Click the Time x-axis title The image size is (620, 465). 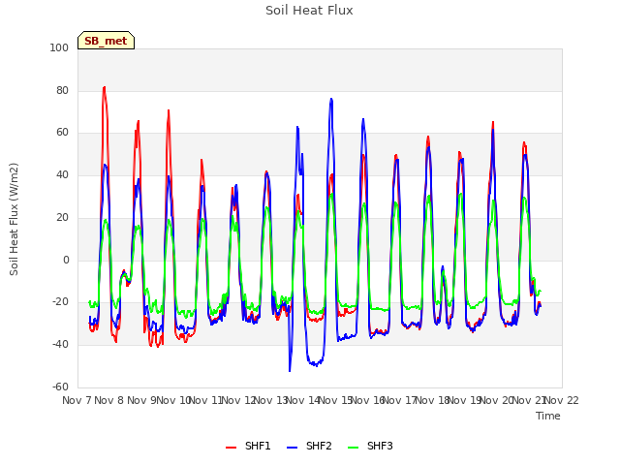[x=548, y=416]
